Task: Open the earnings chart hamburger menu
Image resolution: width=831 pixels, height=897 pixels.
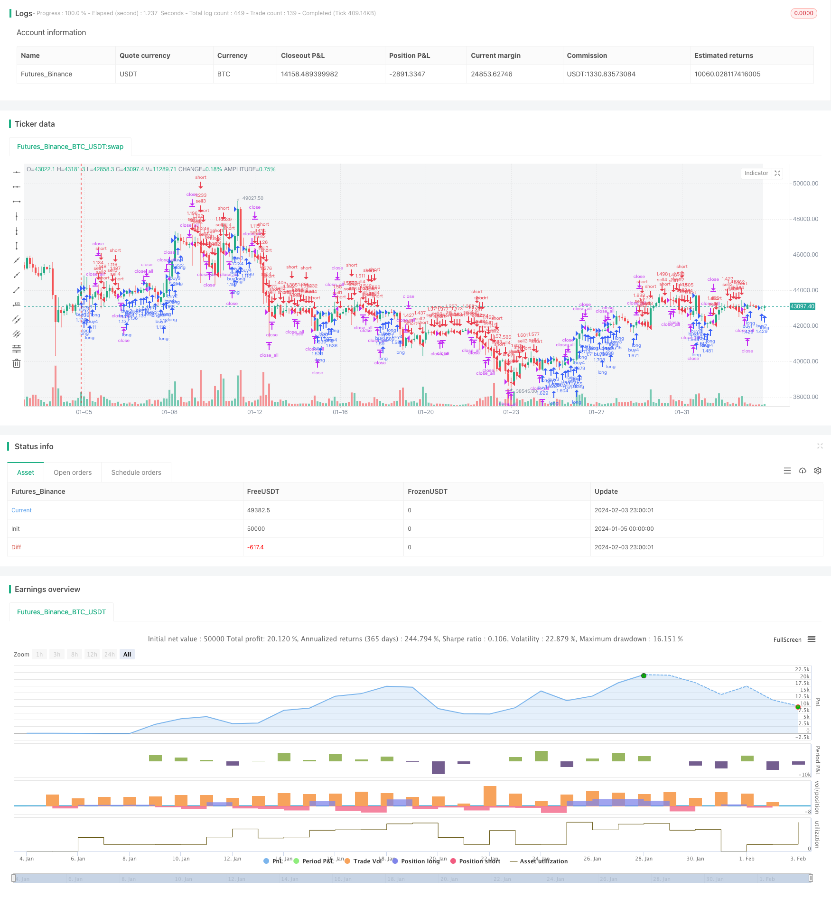Action: click(x=812, y=639)
